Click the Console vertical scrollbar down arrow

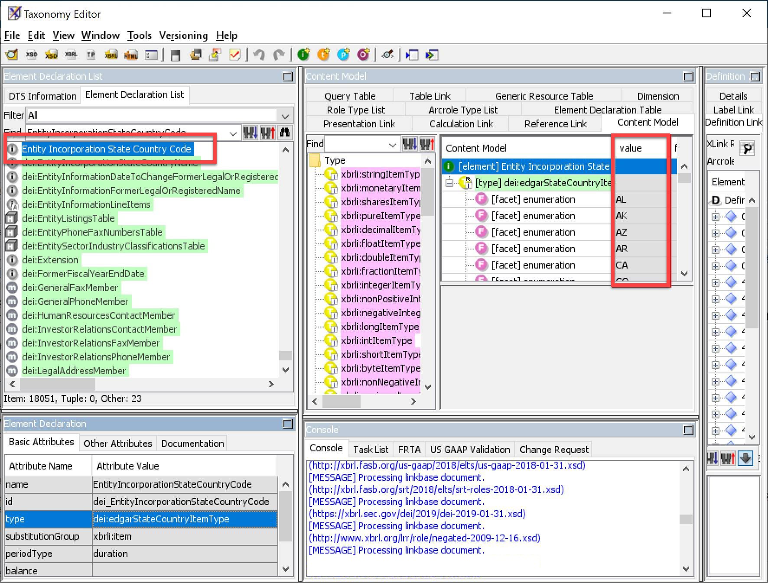click(x=686, y=569)
